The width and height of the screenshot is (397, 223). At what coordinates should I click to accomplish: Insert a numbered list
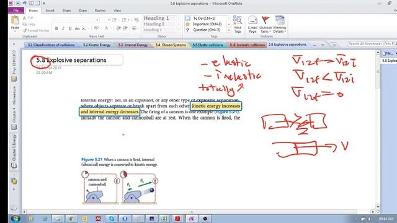click(x=124, y=20)
